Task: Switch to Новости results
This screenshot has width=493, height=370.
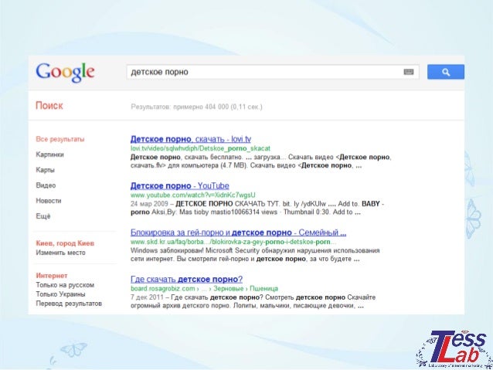Action: pyautogui.click(x=49, y=201)
